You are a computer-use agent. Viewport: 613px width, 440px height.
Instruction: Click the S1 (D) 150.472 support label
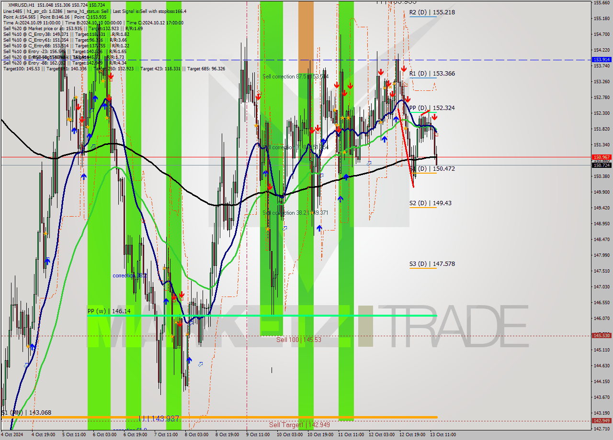point(432,169)
